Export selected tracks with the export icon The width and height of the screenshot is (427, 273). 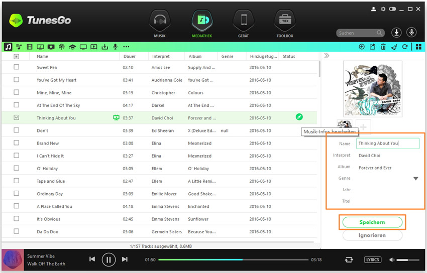pyautogui.click(x=372, y=47)
